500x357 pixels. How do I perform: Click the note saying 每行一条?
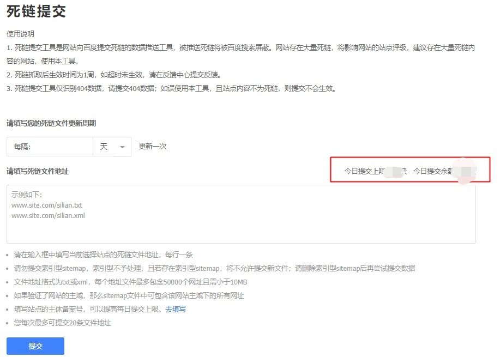pos(103,255)
